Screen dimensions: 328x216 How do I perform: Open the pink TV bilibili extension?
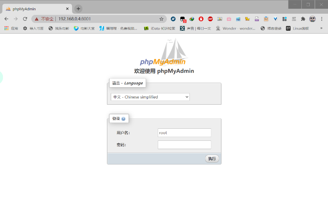click(229, 19)
